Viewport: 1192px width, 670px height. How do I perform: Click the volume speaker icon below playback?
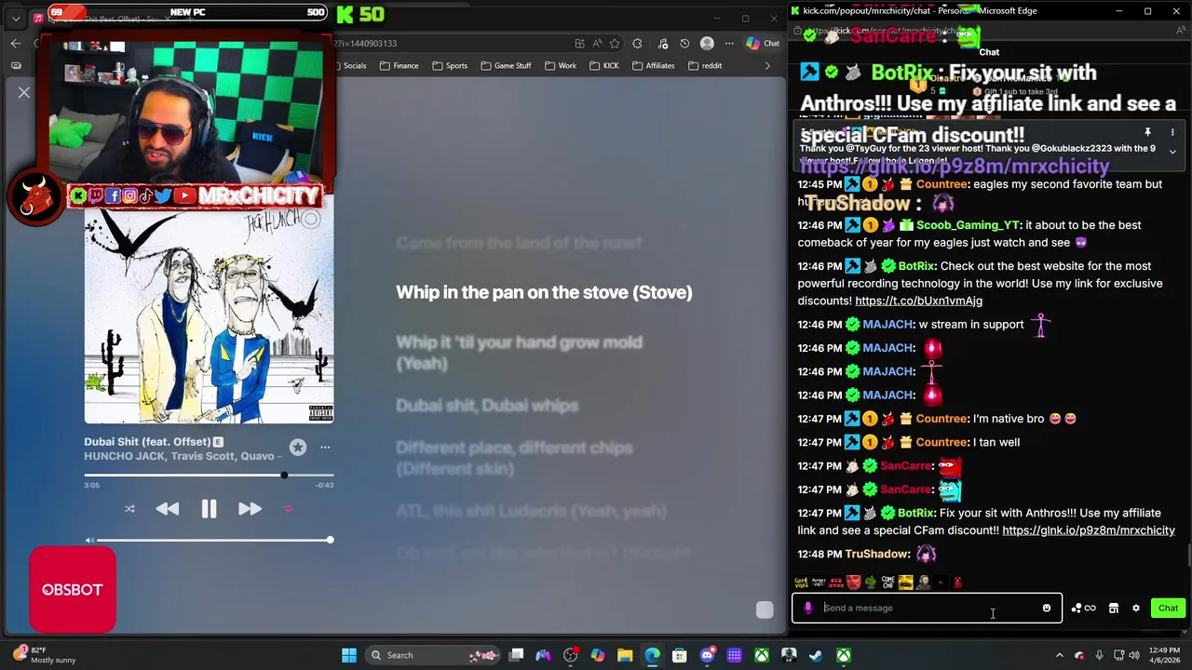point(89,540)
